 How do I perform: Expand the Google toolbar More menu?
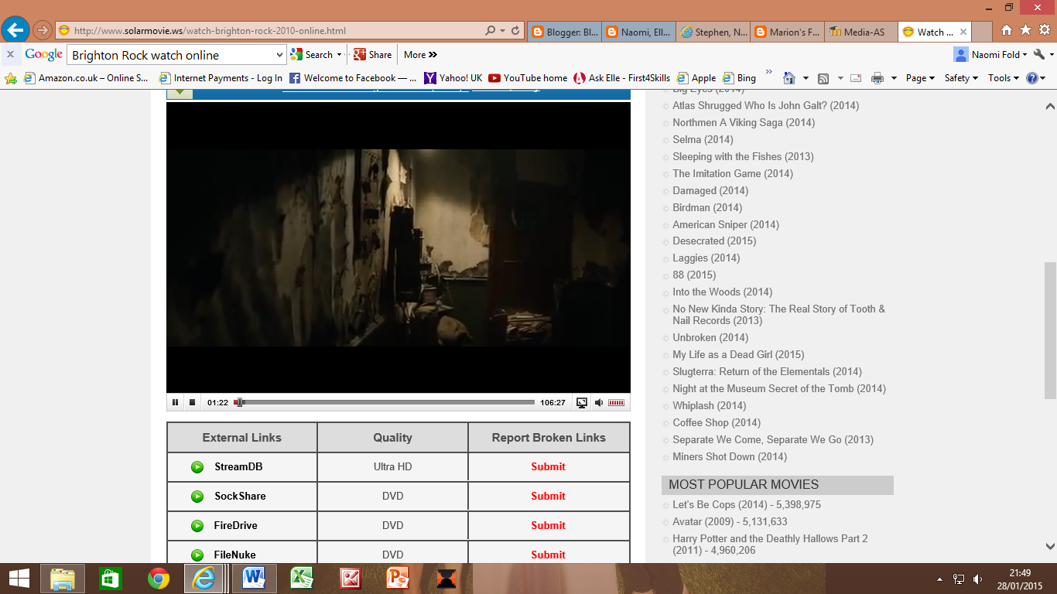(420, 55)
